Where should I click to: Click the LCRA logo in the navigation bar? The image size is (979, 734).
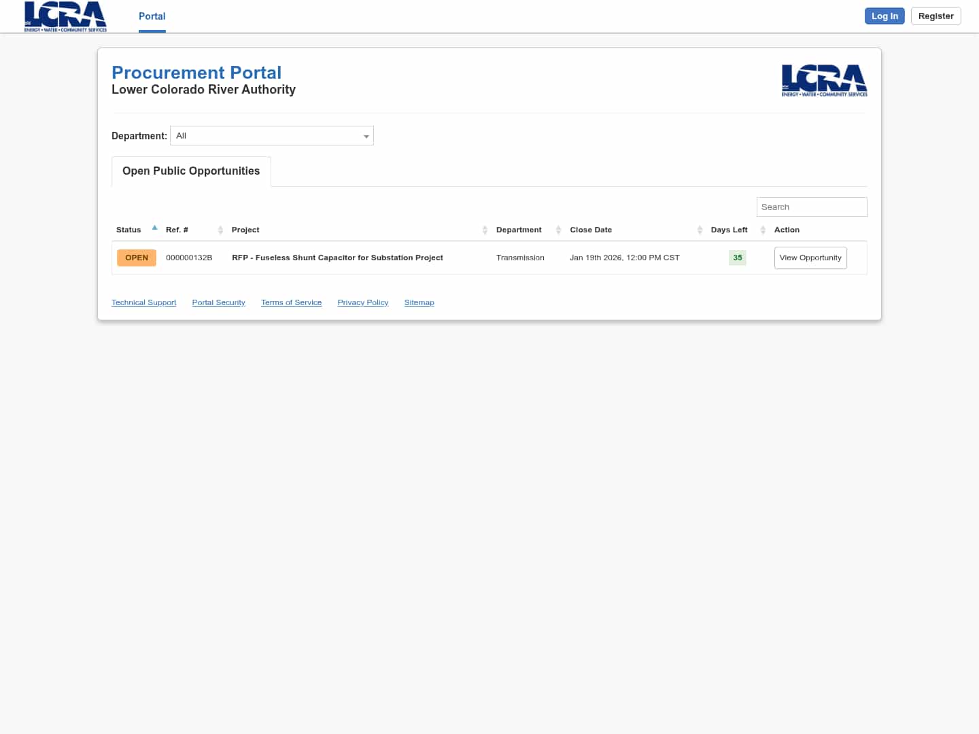[65, 16]
